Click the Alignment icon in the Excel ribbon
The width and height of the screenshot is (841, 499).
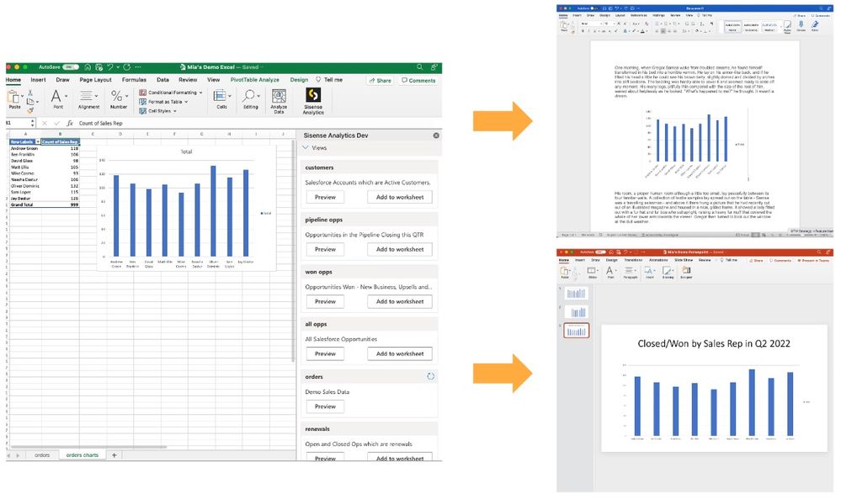tap(88, 97)
